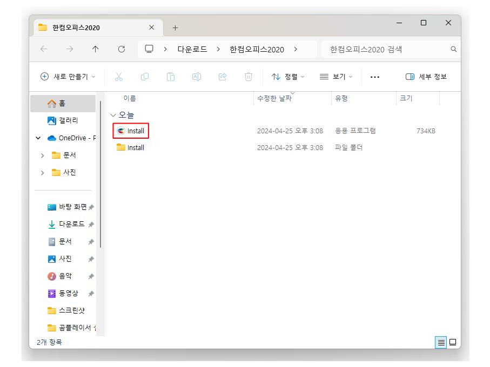Expand chevron after 한컴오피스2020 in address bar
The height and width of the screenshot is (367, 490).
click(296, 49)
